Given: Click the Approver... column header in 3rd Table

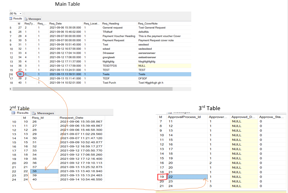Looking at the screenshot, I should pos(218,117).
